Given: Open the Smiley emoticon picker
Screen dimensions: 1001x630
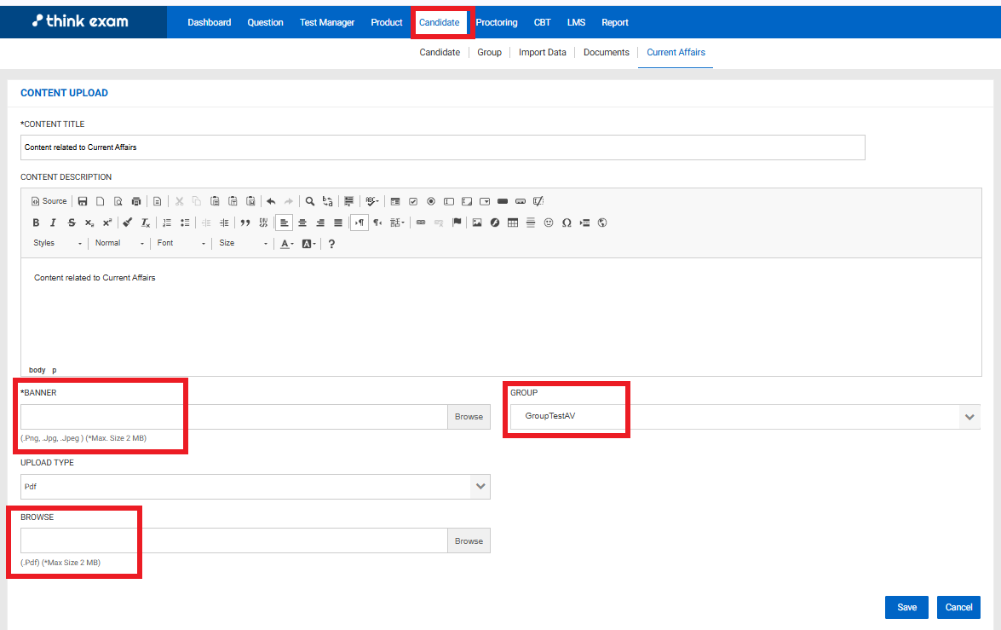Looking at the screenshot, I should (x=549, y=223).
